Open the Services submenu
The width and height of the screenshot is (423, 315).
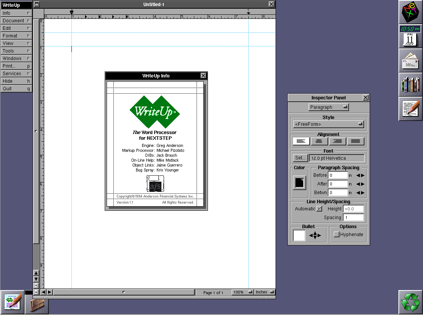[16, 73]
